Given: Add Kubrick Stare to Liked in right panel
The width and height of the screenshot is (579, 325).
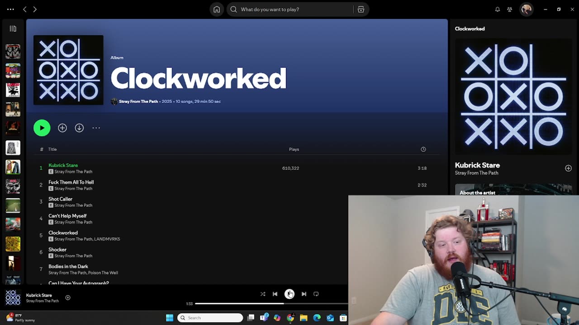Looking at the screenshot, I should coord(568,168).
